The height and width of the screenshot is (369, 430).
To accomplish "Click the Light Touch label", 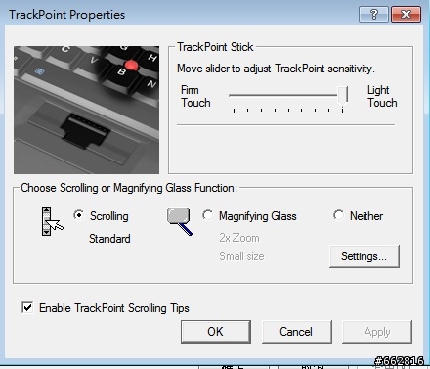I will coord(382,96).
